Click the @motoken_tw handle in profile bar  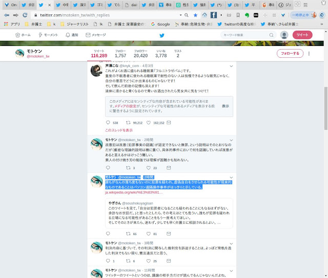pos(38,56)
